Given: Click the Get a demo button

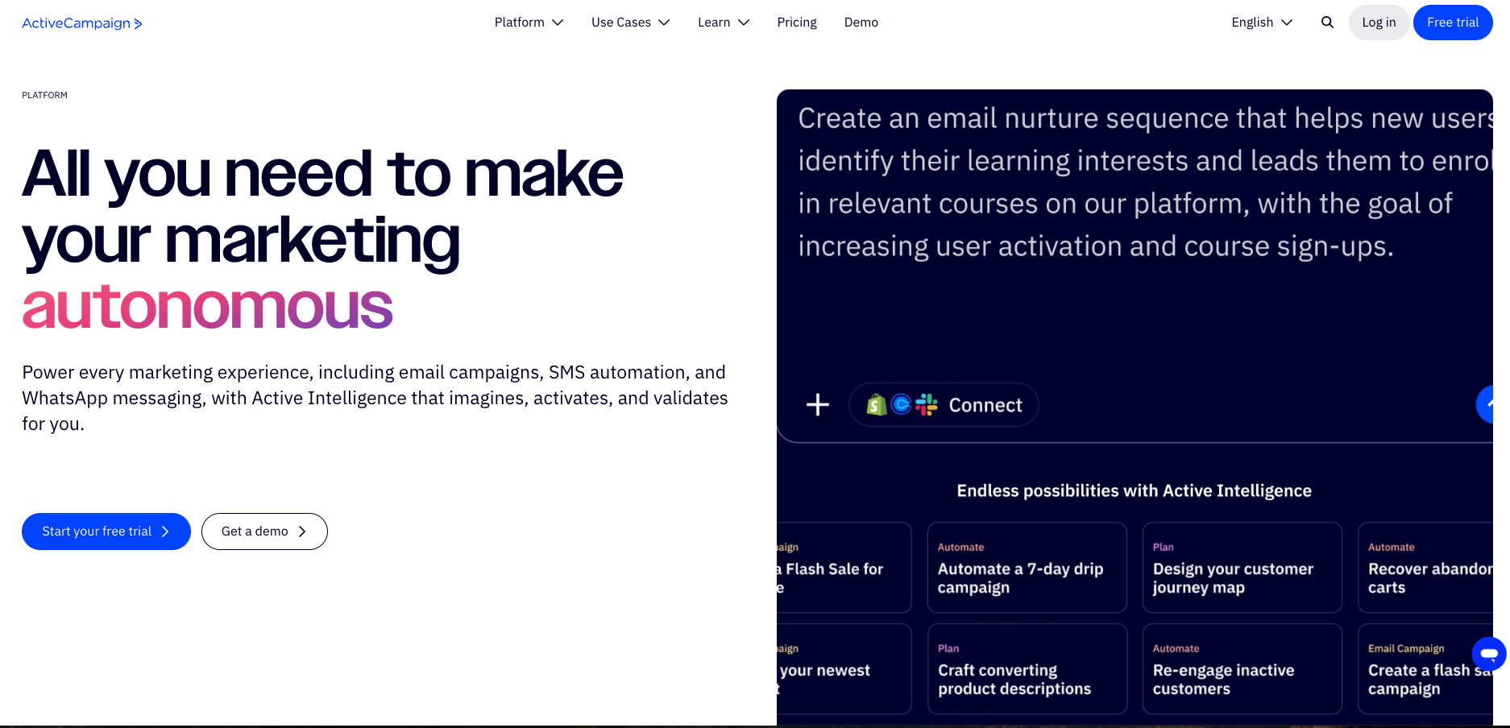Looking at the screenshot, I should 264,532.
